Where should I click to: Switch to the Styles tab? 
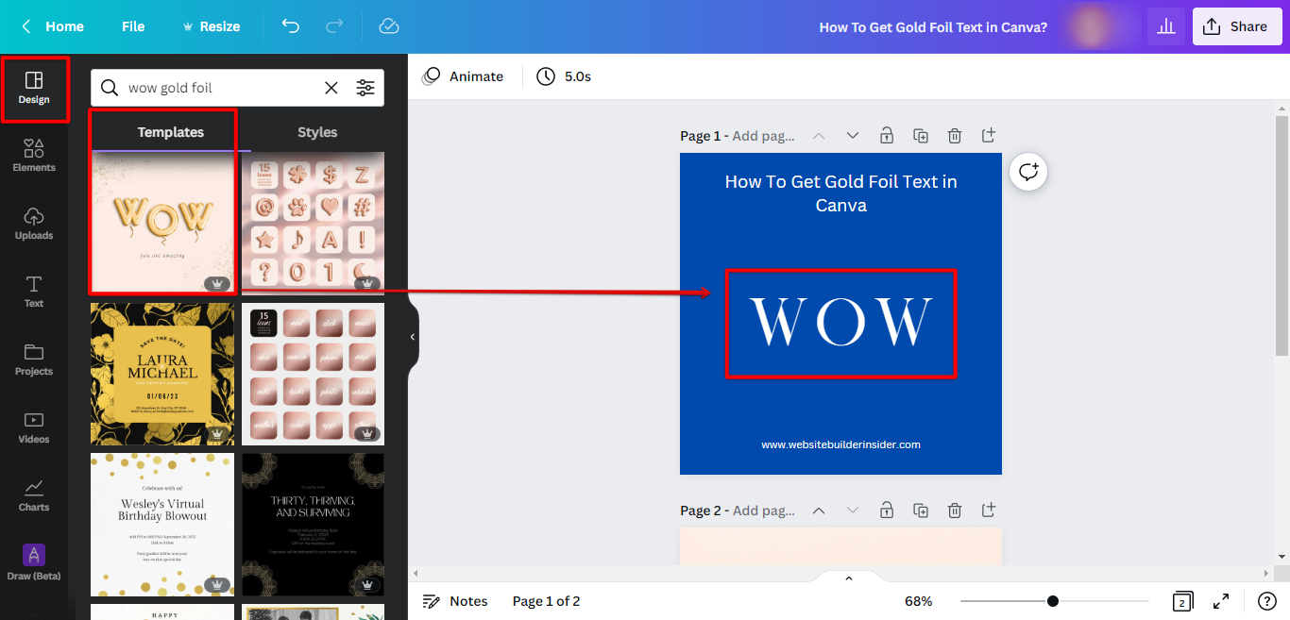316,132
